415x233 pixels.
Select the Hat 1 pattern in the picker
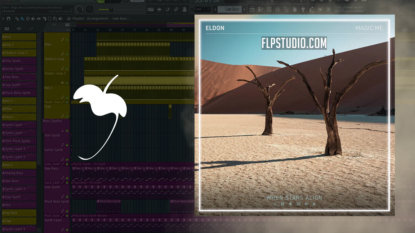[x=19, y=101]
